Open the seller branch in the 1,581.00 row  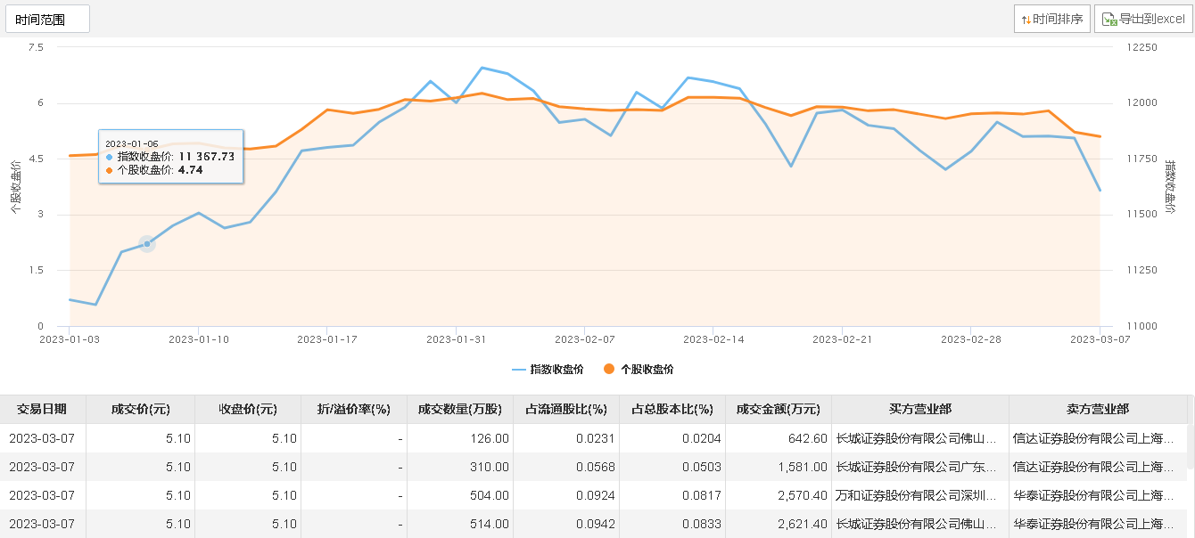[x=1087, y=467]
